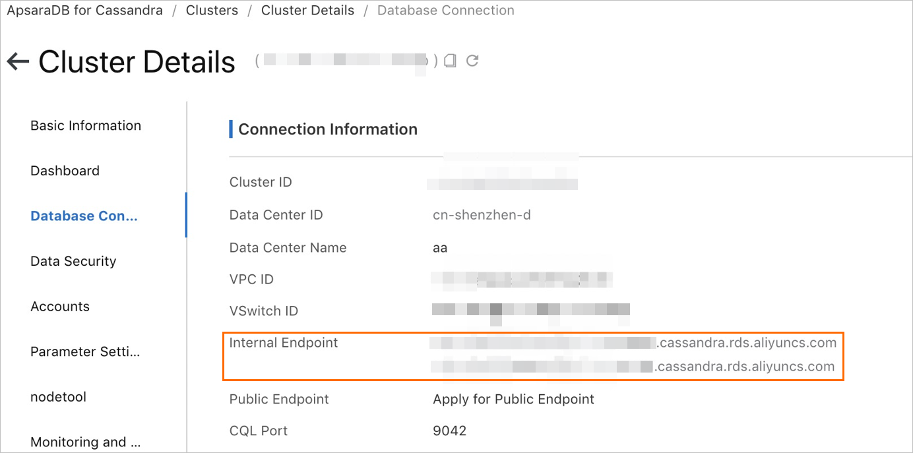Open Basic Information in sidebar
Viewport: 913px width, 453px height.
pyautogui.click(x=86, y=126)
